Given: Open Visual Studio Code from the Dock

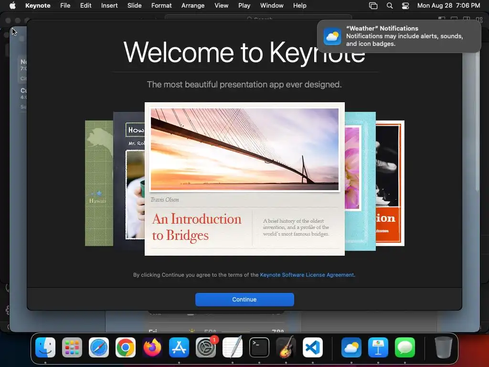Looking at the screenshot, I should 312,347.
